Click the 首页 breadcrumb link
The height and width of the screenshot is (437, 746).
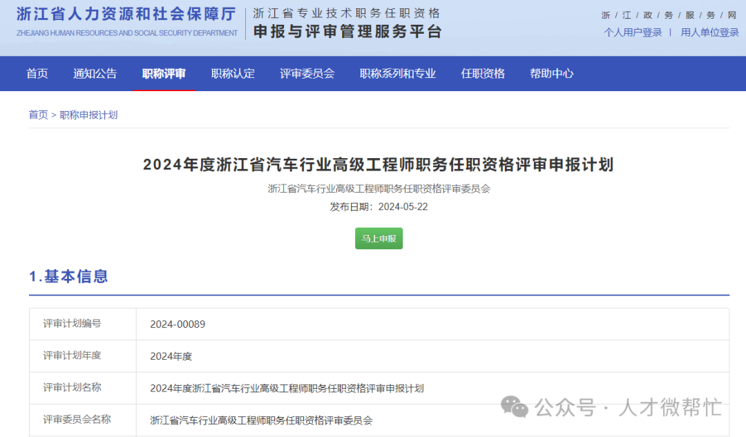[x=38, y=115]
